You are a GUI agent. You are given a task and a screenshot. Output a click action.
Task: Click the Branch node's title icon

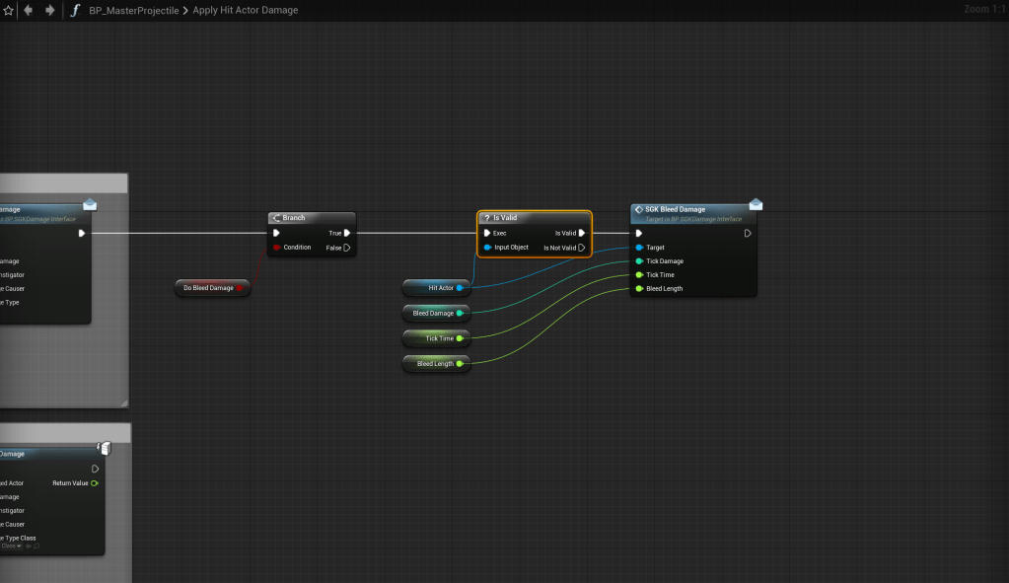276,218
